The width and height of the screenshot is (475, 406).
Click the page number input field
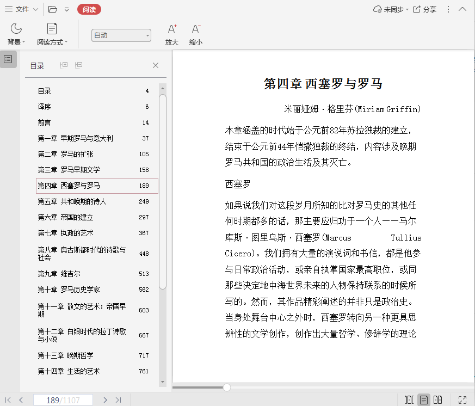click(63, 400)
